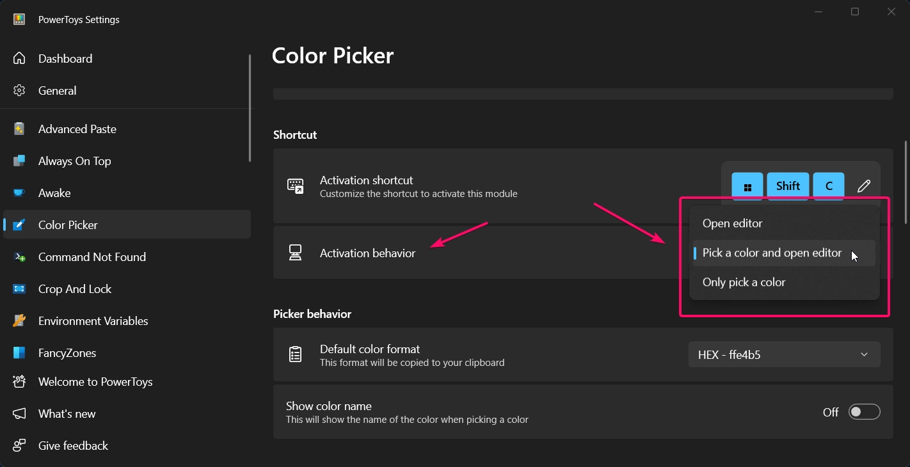Click the Give feedback icon

coord(19,445)
